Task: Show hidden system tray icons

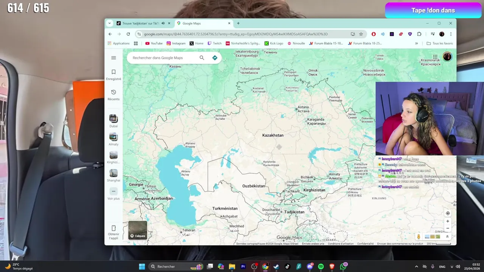Action: pyautogui.click(x=417, y=266)
